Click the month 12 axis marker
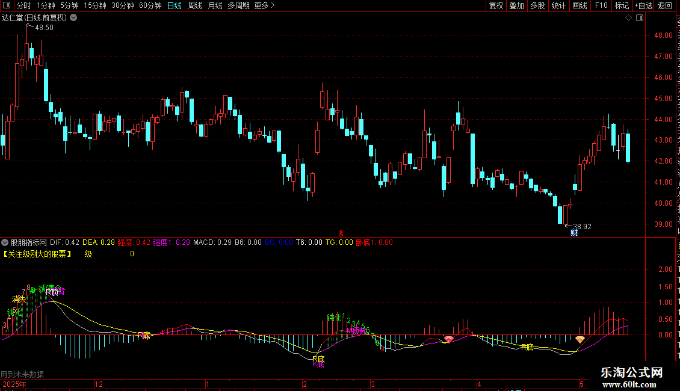Screen dimensions: 680x391 (99, 384)
